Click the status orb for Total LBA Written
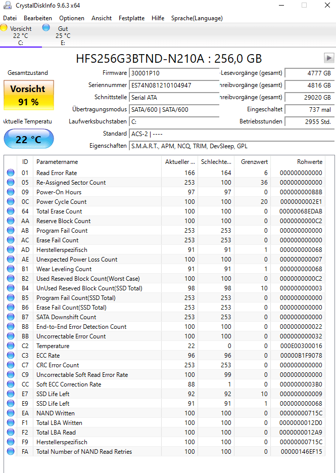The width and height of the screenshot is (336, 473). [11, 423]
